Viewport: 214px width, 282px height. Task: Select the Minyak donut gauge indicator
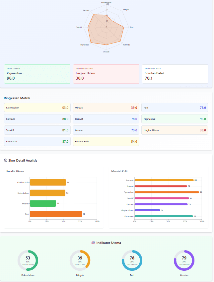point(80,260)
